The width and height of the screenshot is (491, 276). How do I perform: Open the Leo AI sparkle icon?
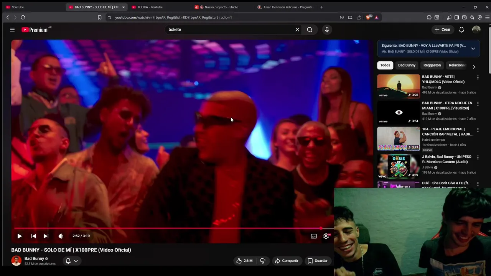pos(472,17)
